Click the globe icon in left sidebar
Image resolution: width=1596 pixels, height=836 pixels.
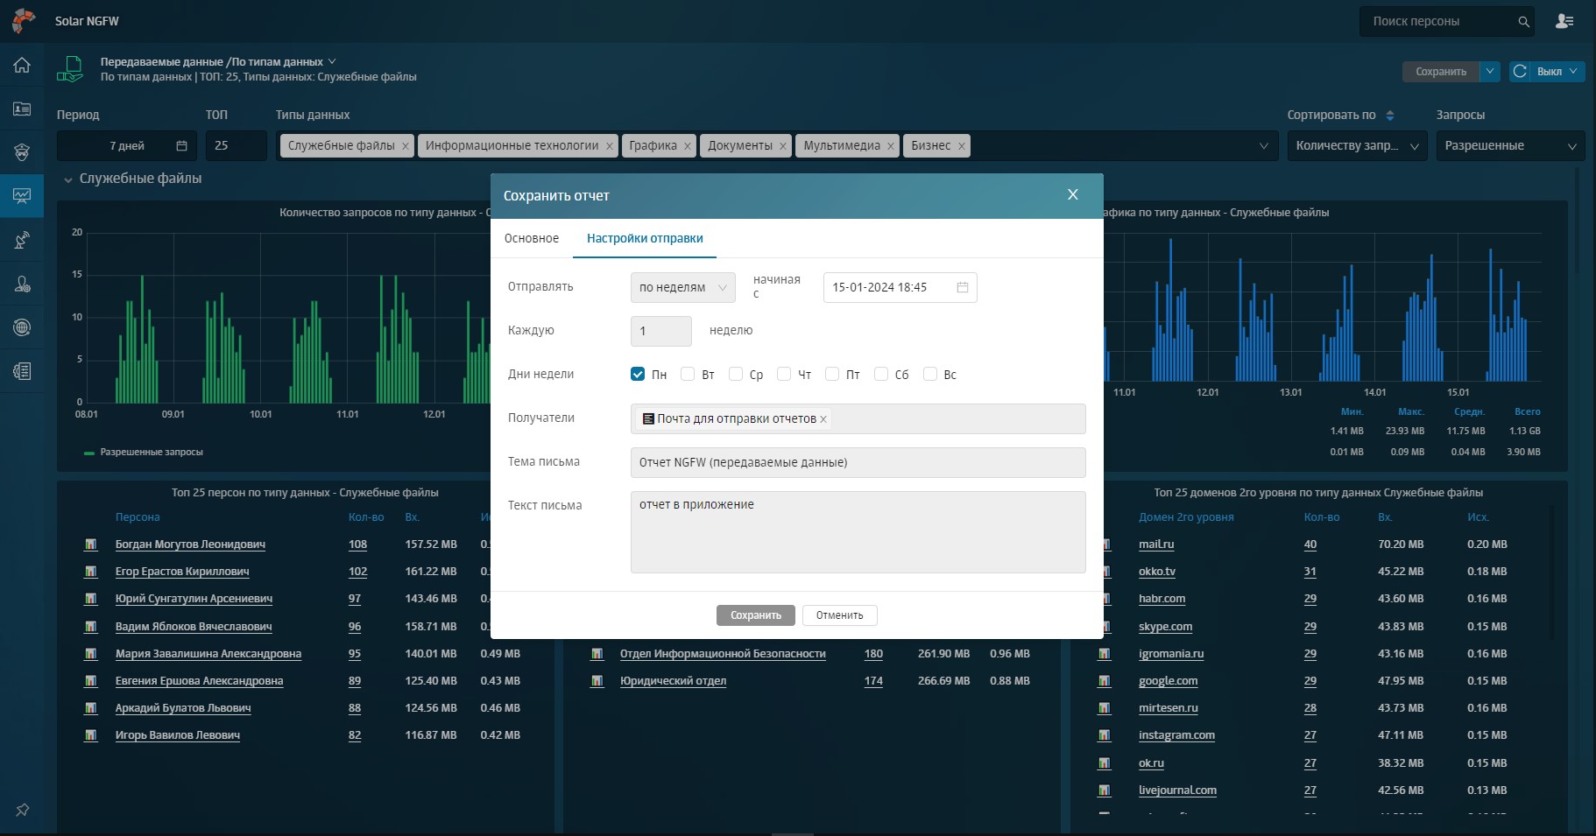(x=22, y=327)
